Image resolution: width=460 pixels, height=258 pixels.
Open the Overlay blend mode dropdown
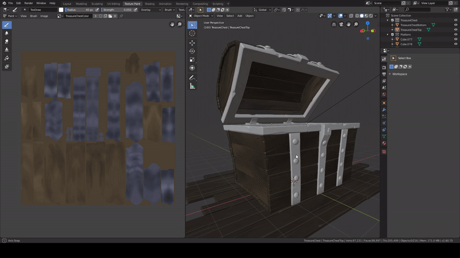click(150, 10)
